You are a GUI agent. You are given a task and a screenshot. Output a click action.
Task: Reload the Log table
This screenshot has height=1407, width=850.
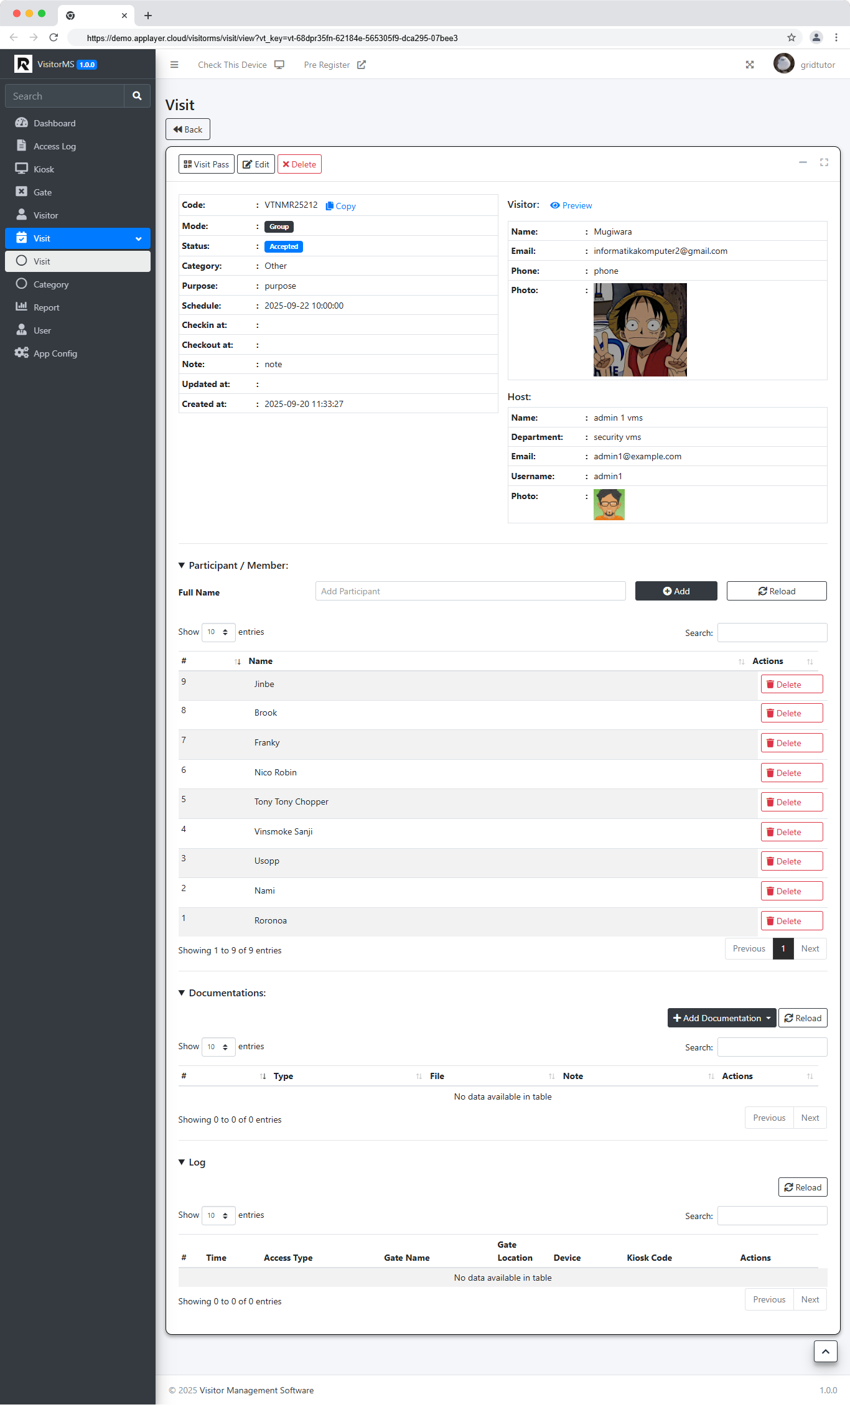pyautogui.click(x=803, y=1187)
